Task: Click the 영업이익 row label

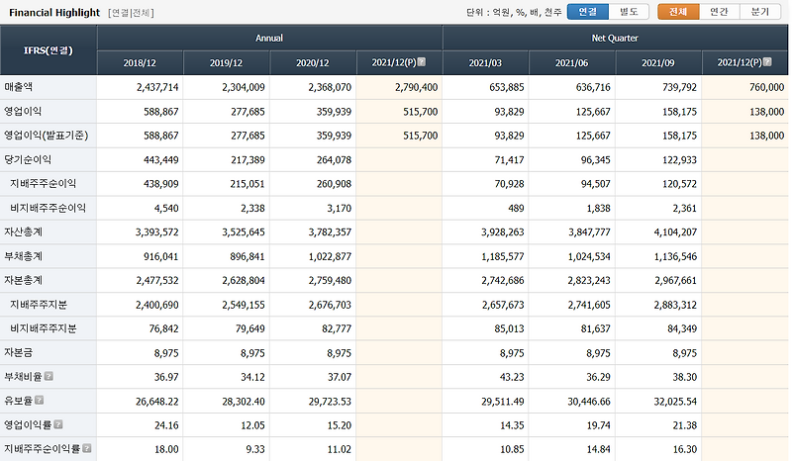Action: click(23, 111)
